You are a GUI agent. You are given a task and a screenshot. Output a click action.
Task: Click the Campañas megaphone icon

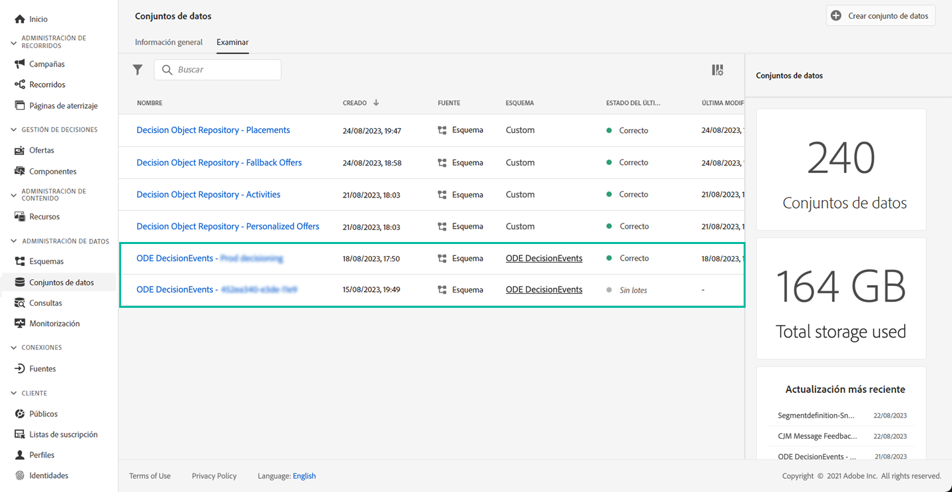[20, 64]
